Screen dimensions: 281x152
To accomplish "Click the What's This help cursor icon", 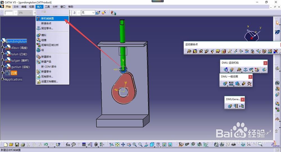I will click(x=58, y=144).
